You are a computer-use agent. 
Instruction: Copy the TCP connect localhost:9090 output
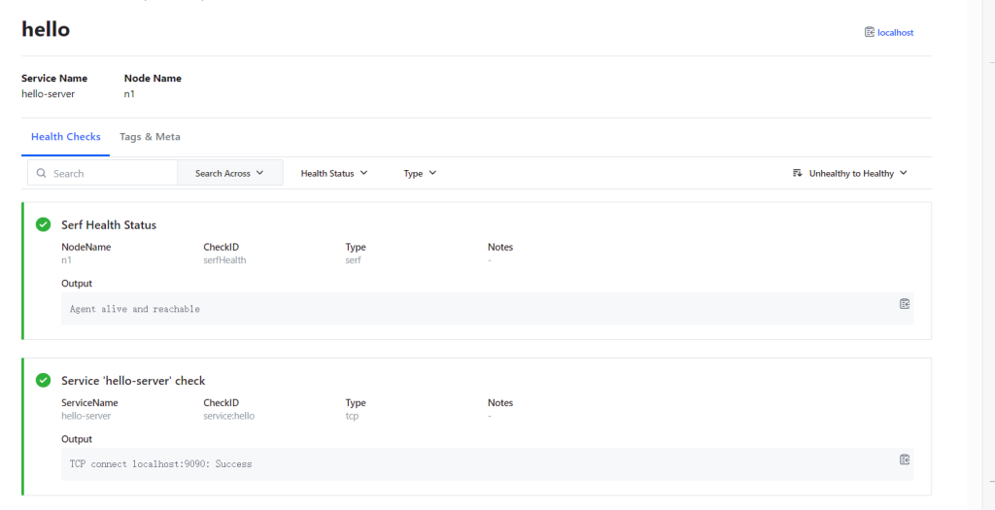coord(904,459)
